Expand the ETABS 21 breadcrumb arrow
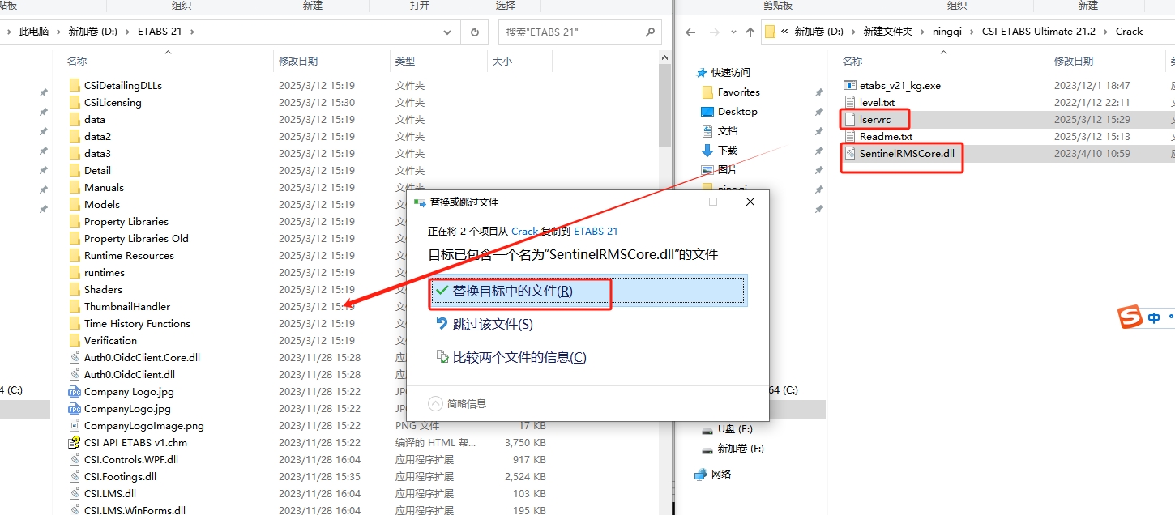The height and width of the screenshot is (515, 1175). coord(191,32)
